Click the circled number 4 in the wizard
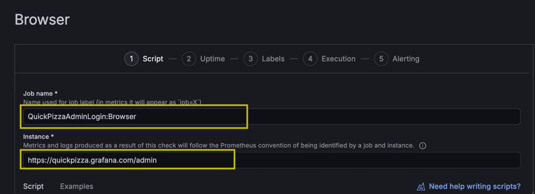 pos(310,59)
